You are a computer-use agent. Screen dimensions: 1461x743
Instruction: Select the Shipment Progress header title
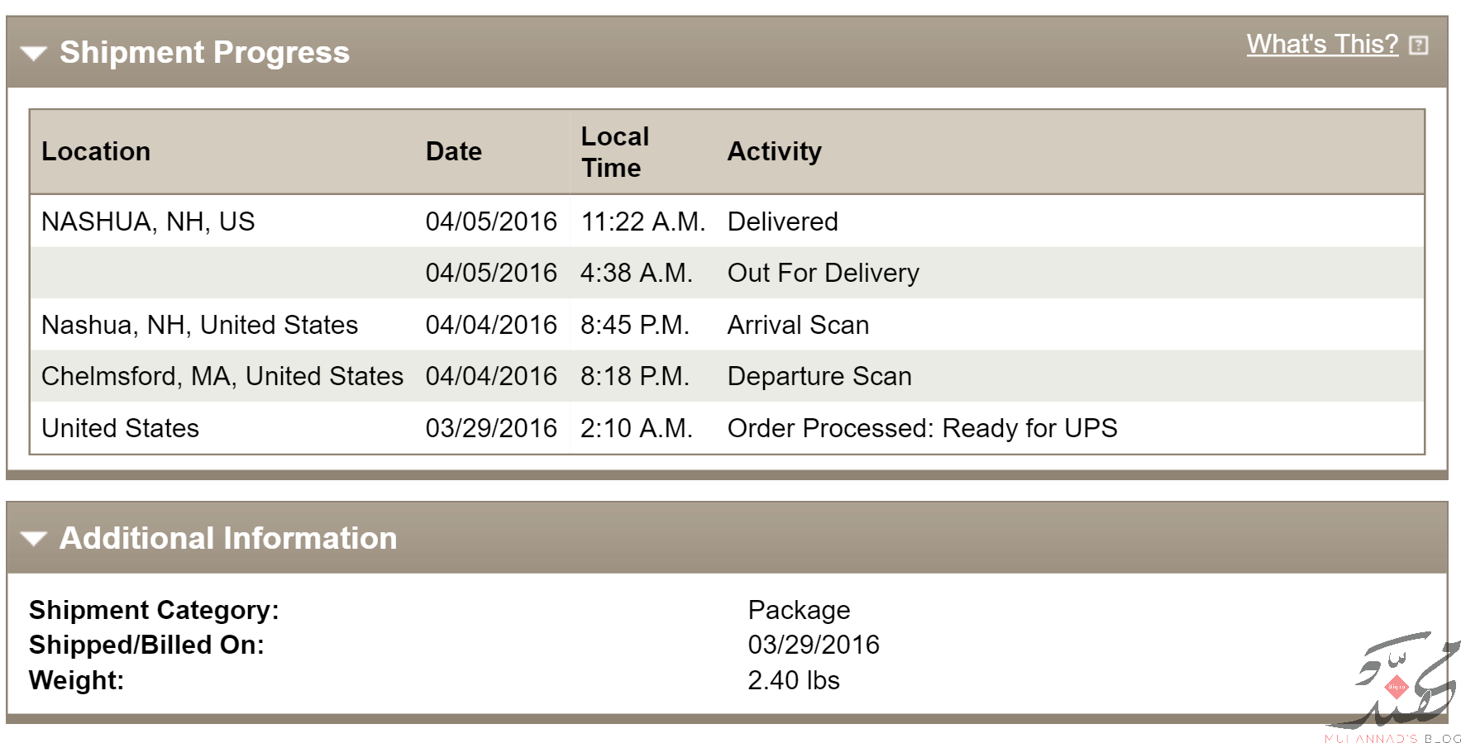coord(204,52)
